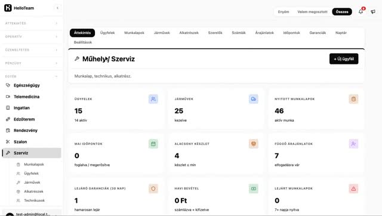The image size is (382, 216).
Task: Click the Telemedicina video camera icon
Action: click(x=8, y=97)
